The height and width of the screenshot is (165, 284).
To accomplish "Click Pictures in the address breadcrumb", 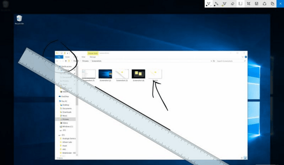I will point(85,61).
